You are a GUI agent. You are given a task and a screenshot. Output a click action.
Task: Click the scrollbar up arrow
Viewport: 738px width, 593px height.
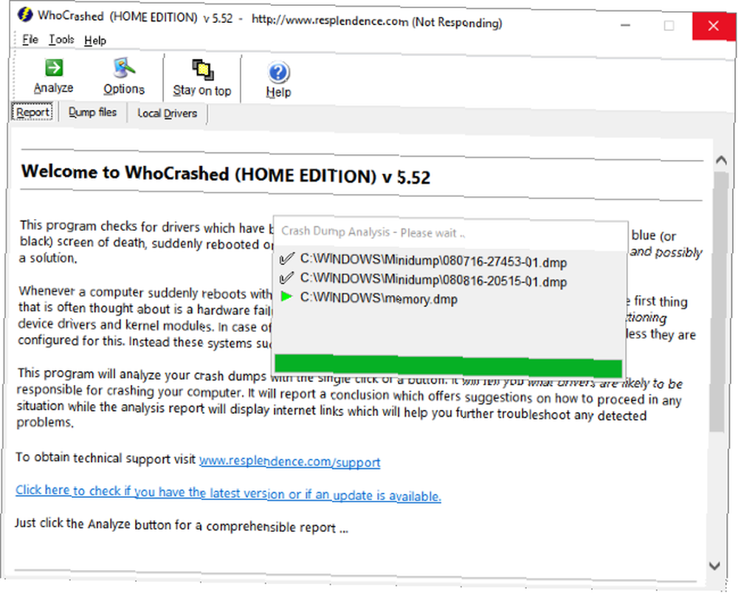[720, 160]
